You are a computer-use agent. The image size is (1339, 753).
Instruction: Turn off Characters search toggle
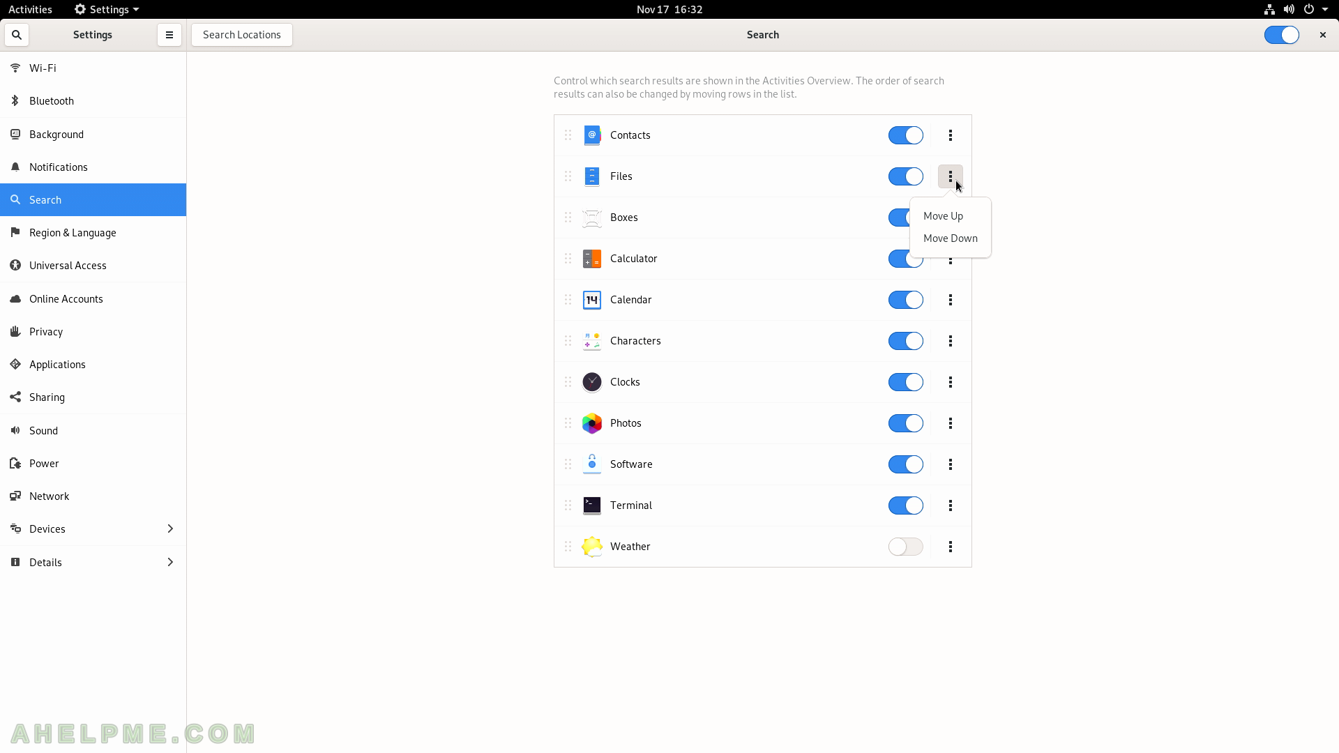click(x=906, y=341)
